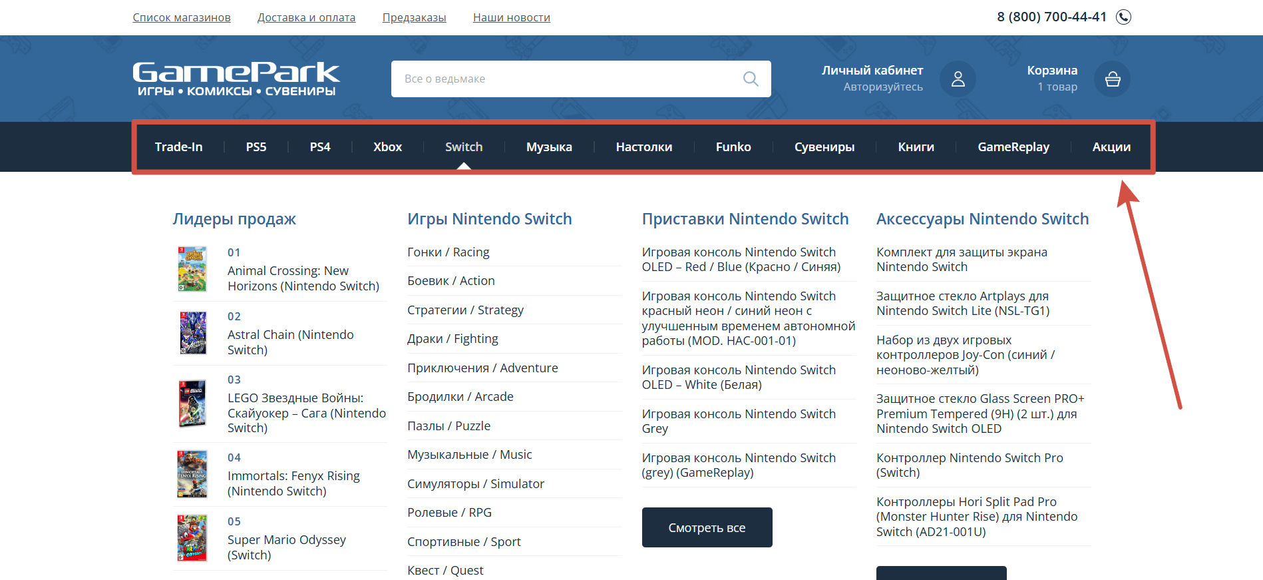The width and height of the screenshot is (1263, 580).
Task: Open the 'Приставки Nintendo Switch' heading
Action: tap(745, 219)
